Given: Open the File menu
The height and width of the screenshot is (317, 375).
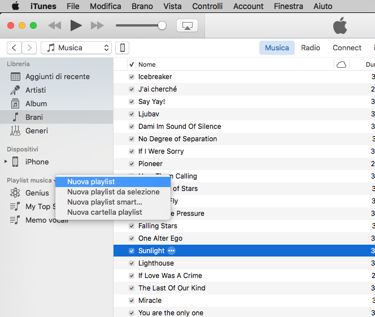Looking at the screenshot, I should (73, 6).
